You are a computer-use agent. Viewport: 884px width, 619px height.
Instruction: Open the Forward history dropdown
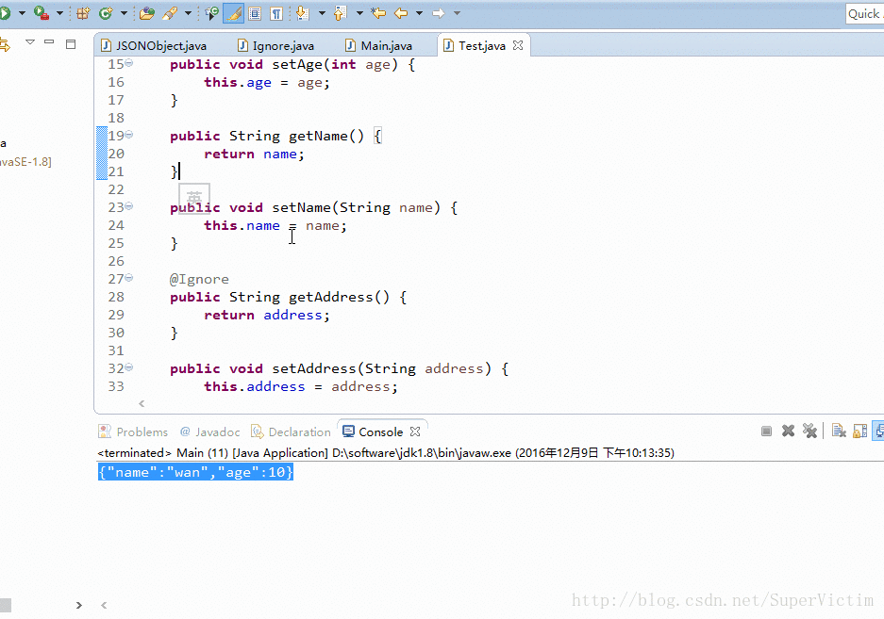[x=458, y=13]
